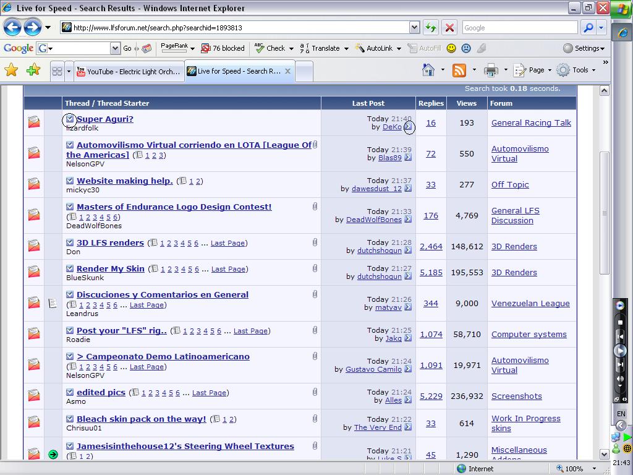Image resolution: width=633 pixels, height=475 pixels.
Task: Go to first new post in Website making help
Action: 70,181
